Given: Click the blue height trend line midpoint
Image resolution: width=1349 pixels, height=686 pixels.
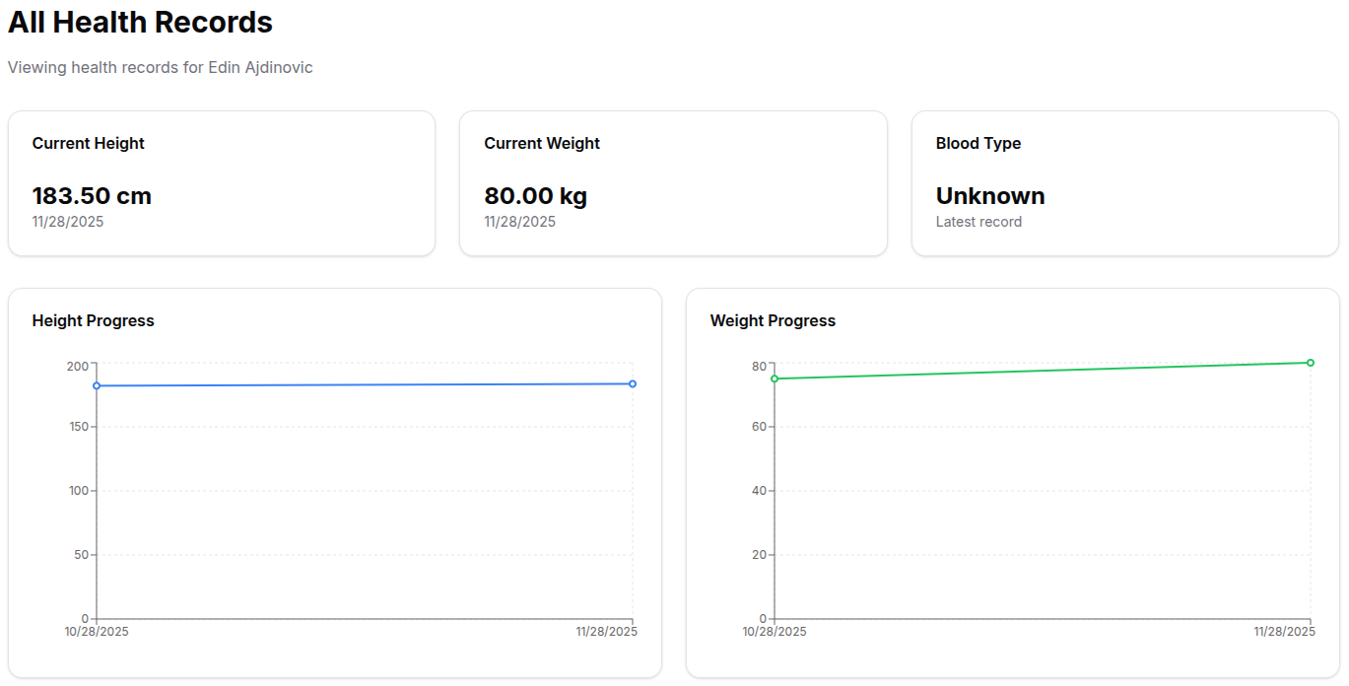Looking at the screenshot, I should [x=365, y=384].
